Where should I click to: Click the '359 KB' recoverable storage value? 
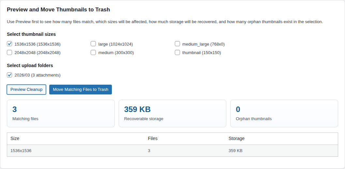pyautogui.click(x=137, y=109)
